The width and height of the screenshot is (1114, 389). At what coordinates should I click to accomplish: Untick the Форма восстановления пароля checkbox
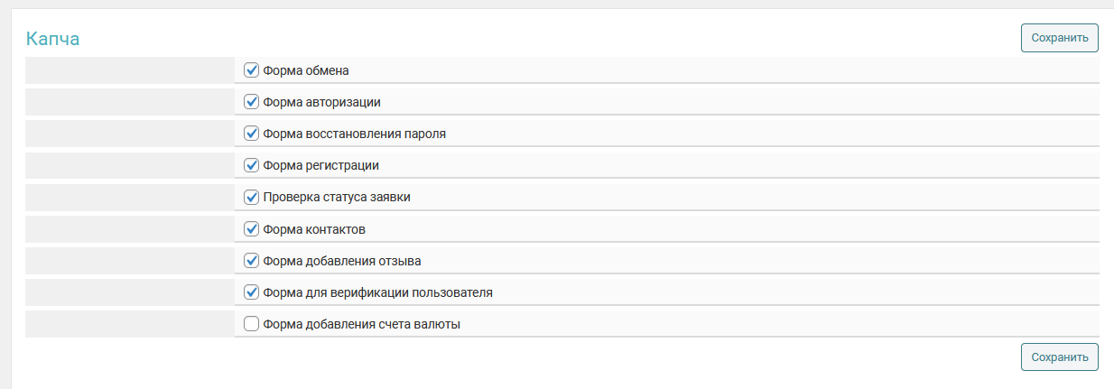pos(252,134)
